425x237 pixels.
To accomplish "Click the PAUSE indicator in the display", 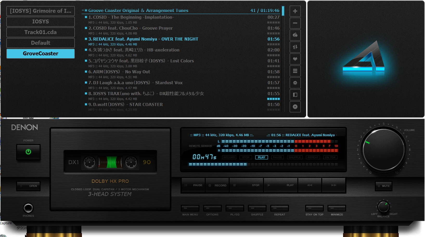I will [278, 157].
